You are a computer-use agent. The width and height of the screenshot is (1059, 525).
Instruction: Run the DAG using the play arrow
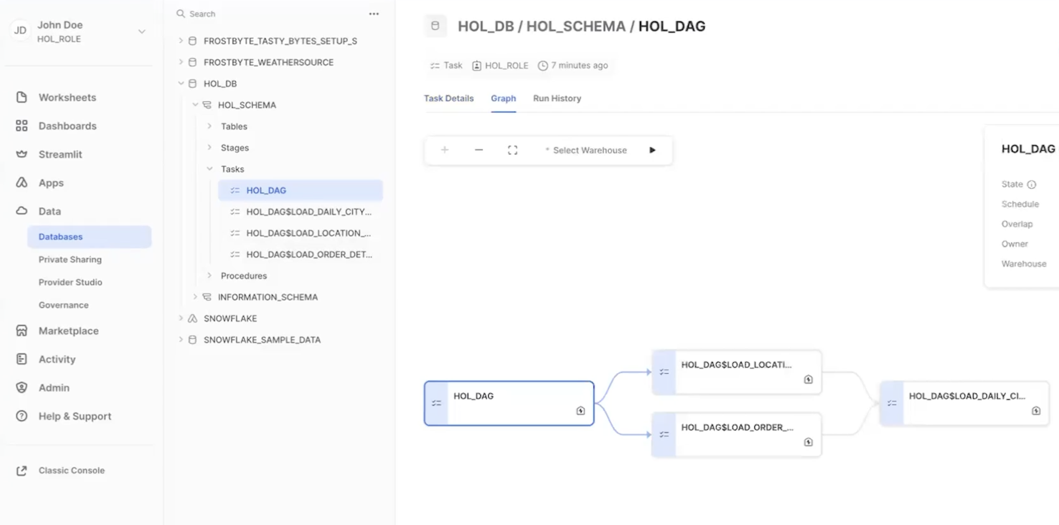click(x=652, y=150)
